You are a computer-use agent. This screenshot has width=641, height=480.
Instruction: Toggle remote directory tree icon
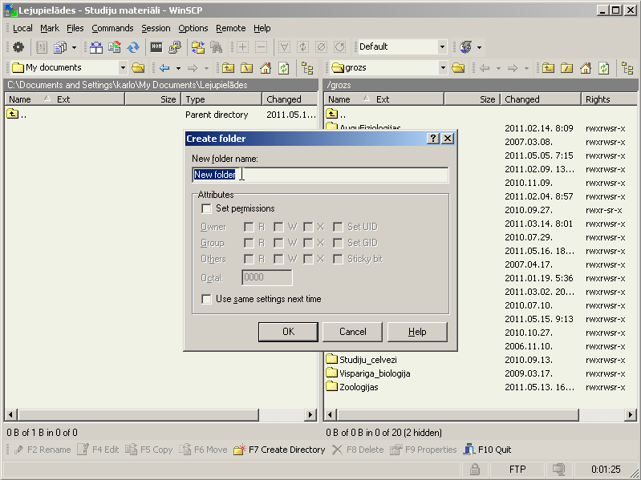pos(627,68)
